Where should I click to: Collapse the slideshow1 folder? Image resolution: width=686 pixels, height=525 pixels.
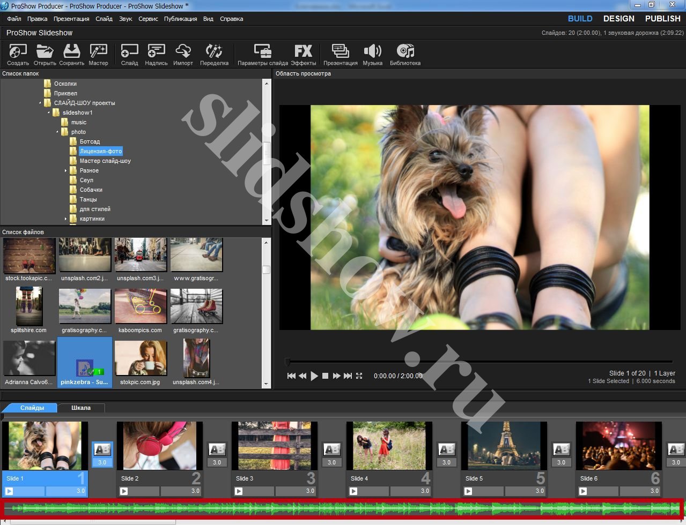[49, 112]
